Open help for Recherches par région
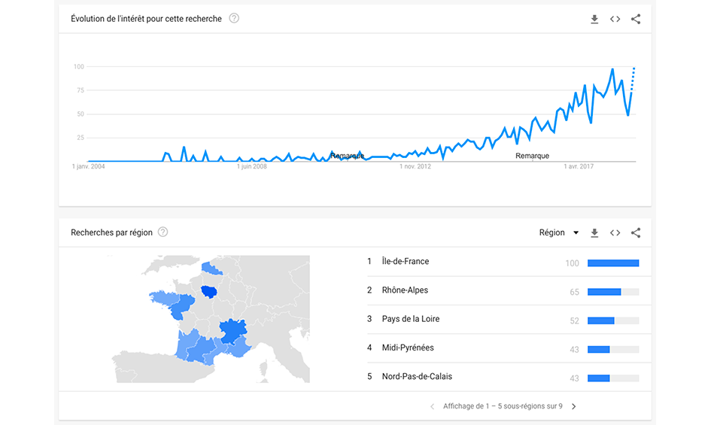This screenshot has width=711, height=425. pyautogui.click(x=163, y=232)
